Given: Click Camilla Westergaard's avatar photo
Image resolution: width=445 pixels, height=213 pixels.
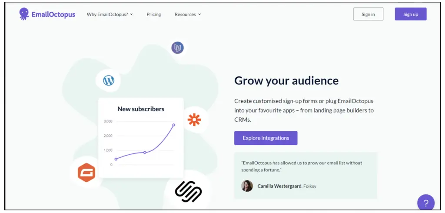Looking at the screenshot, I should click(x=247, y=186).
